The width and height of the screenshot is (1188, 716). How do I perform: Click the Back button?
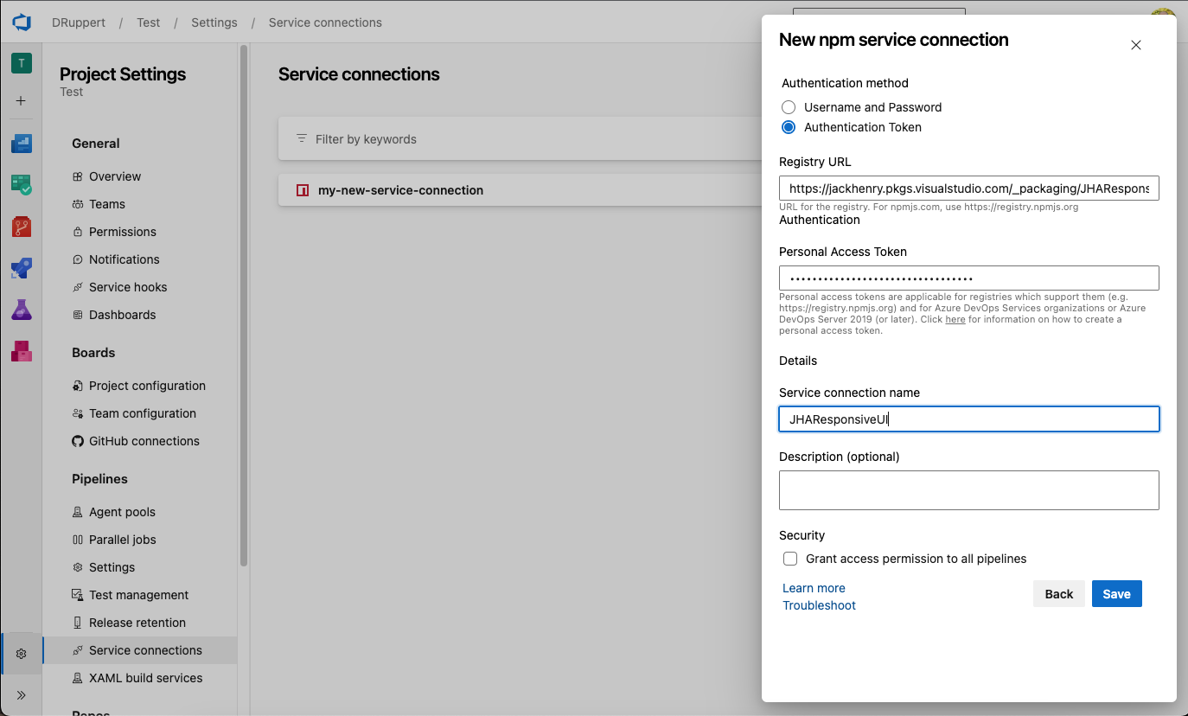(1058, 594)
